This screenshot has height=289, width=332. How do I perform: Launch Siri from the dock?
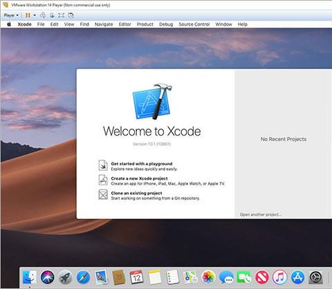48,277
